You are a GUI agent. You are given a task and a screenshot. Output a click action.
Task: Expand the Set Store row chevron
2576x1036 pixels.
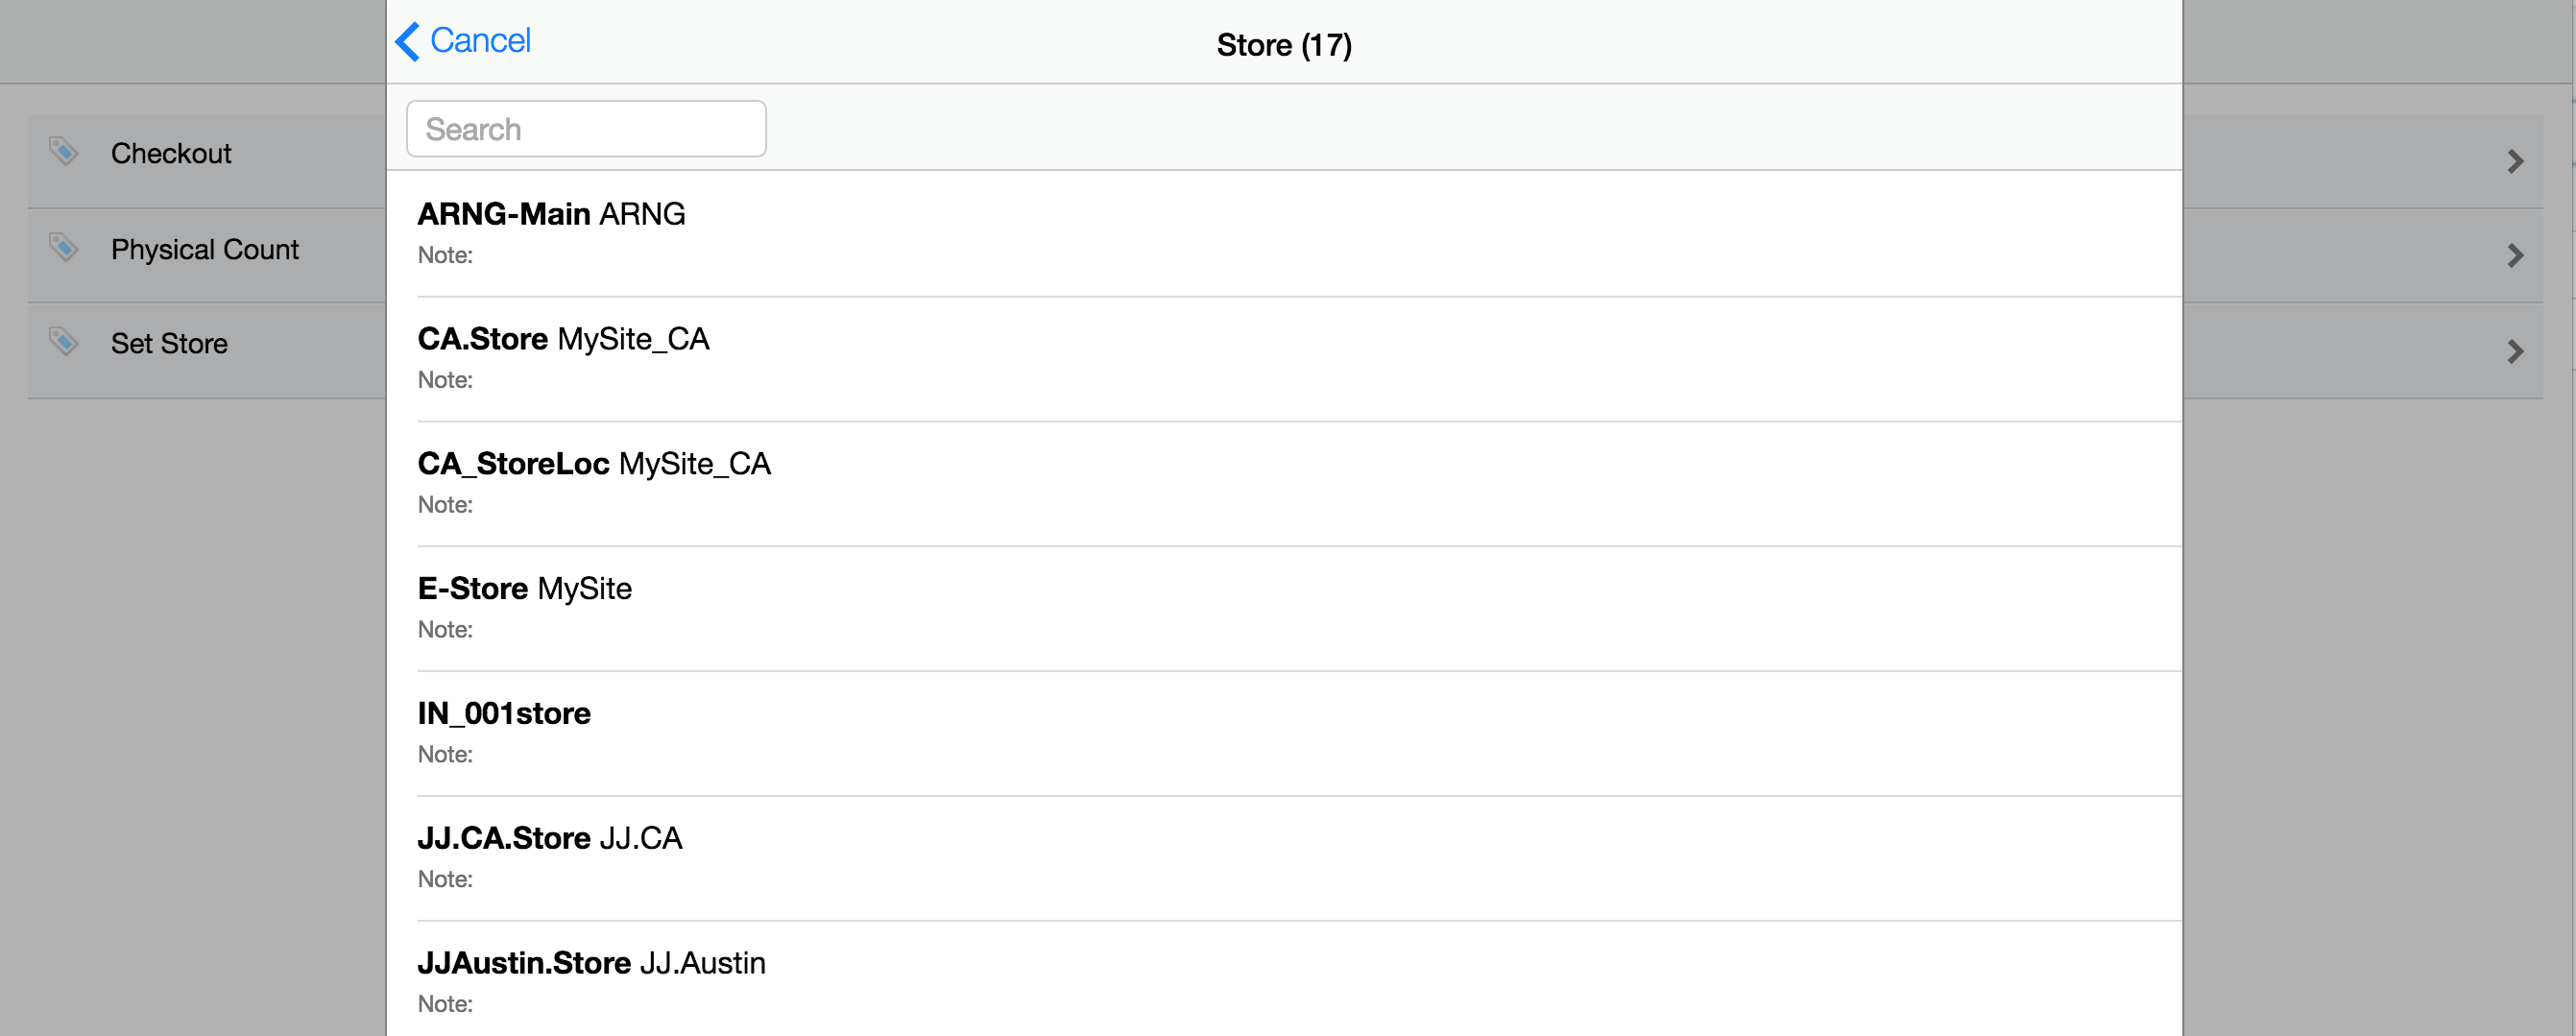point(2515,351)
